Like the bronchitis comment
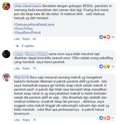 pos(17,68)
